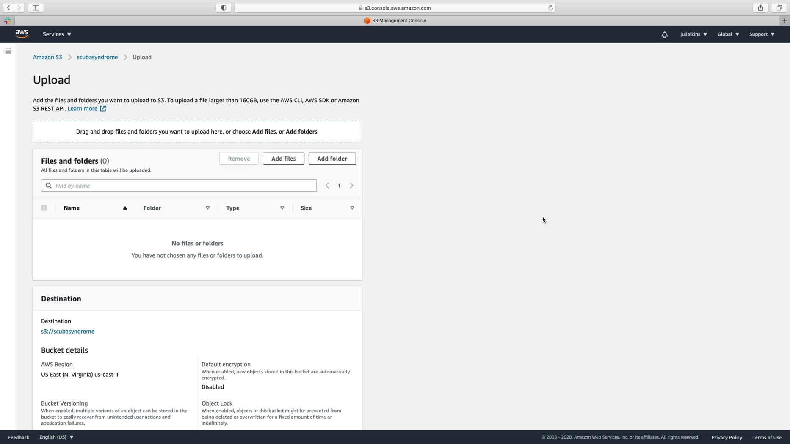Click the 'US East (N. Virginia) us-east-1' text
This screenshot has height=444, width=790.
[80, 375]
